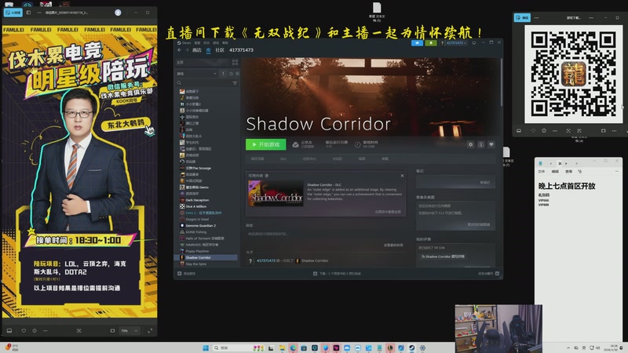Show hidden system tray icons
The width and height of the screenshot is (628, 353).
tap(568, 348)
